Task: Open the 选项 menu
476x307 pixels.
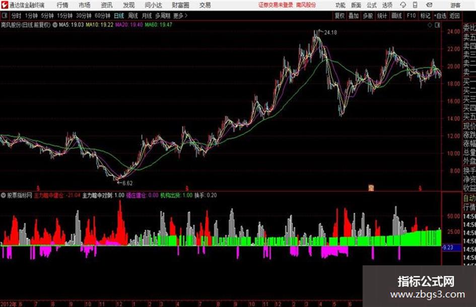Action: [387, 5]
